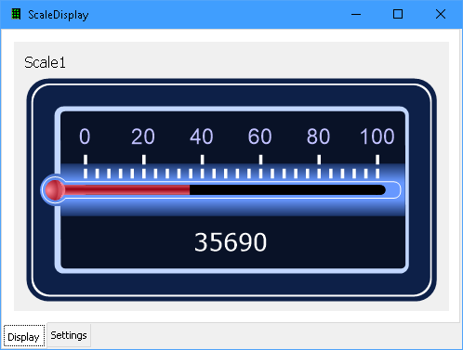Click the 35690 numeric readout

coord(231,242)
